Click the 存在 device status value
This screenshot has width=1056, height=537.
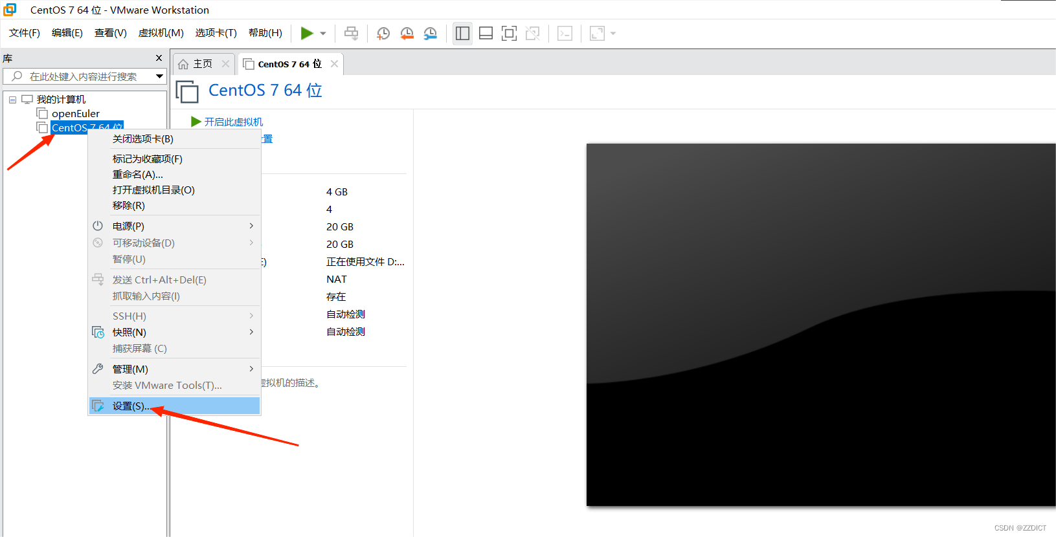coord(336,297)
